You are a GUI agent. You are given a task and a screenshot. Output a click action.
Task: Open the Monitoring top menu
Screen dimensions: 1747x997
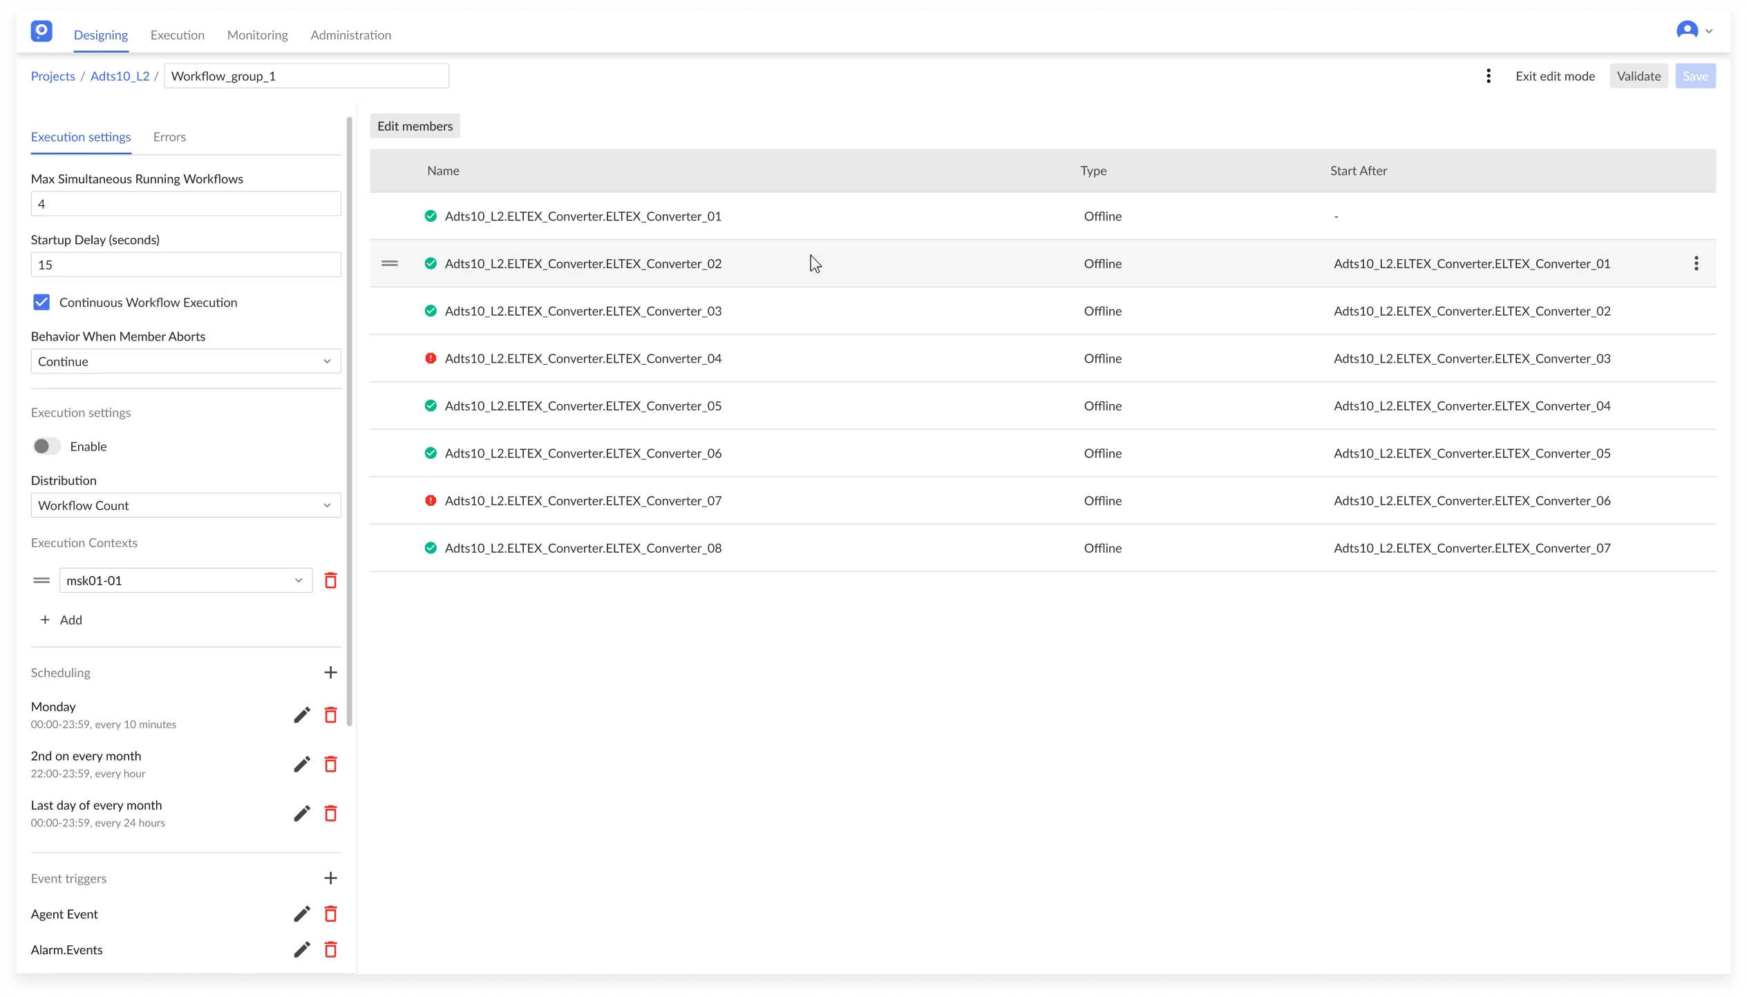click(257, 35)
